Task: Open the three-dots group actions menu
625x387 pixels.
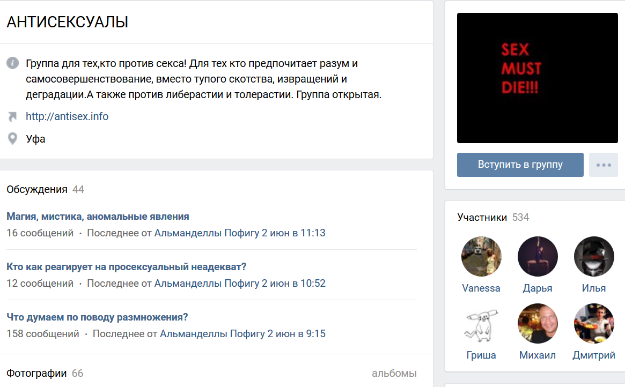Action: pyautogui.click(x=604, y=165)
